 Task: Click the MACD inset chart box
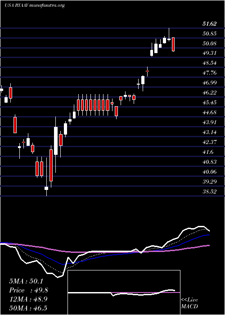(124, 292)
